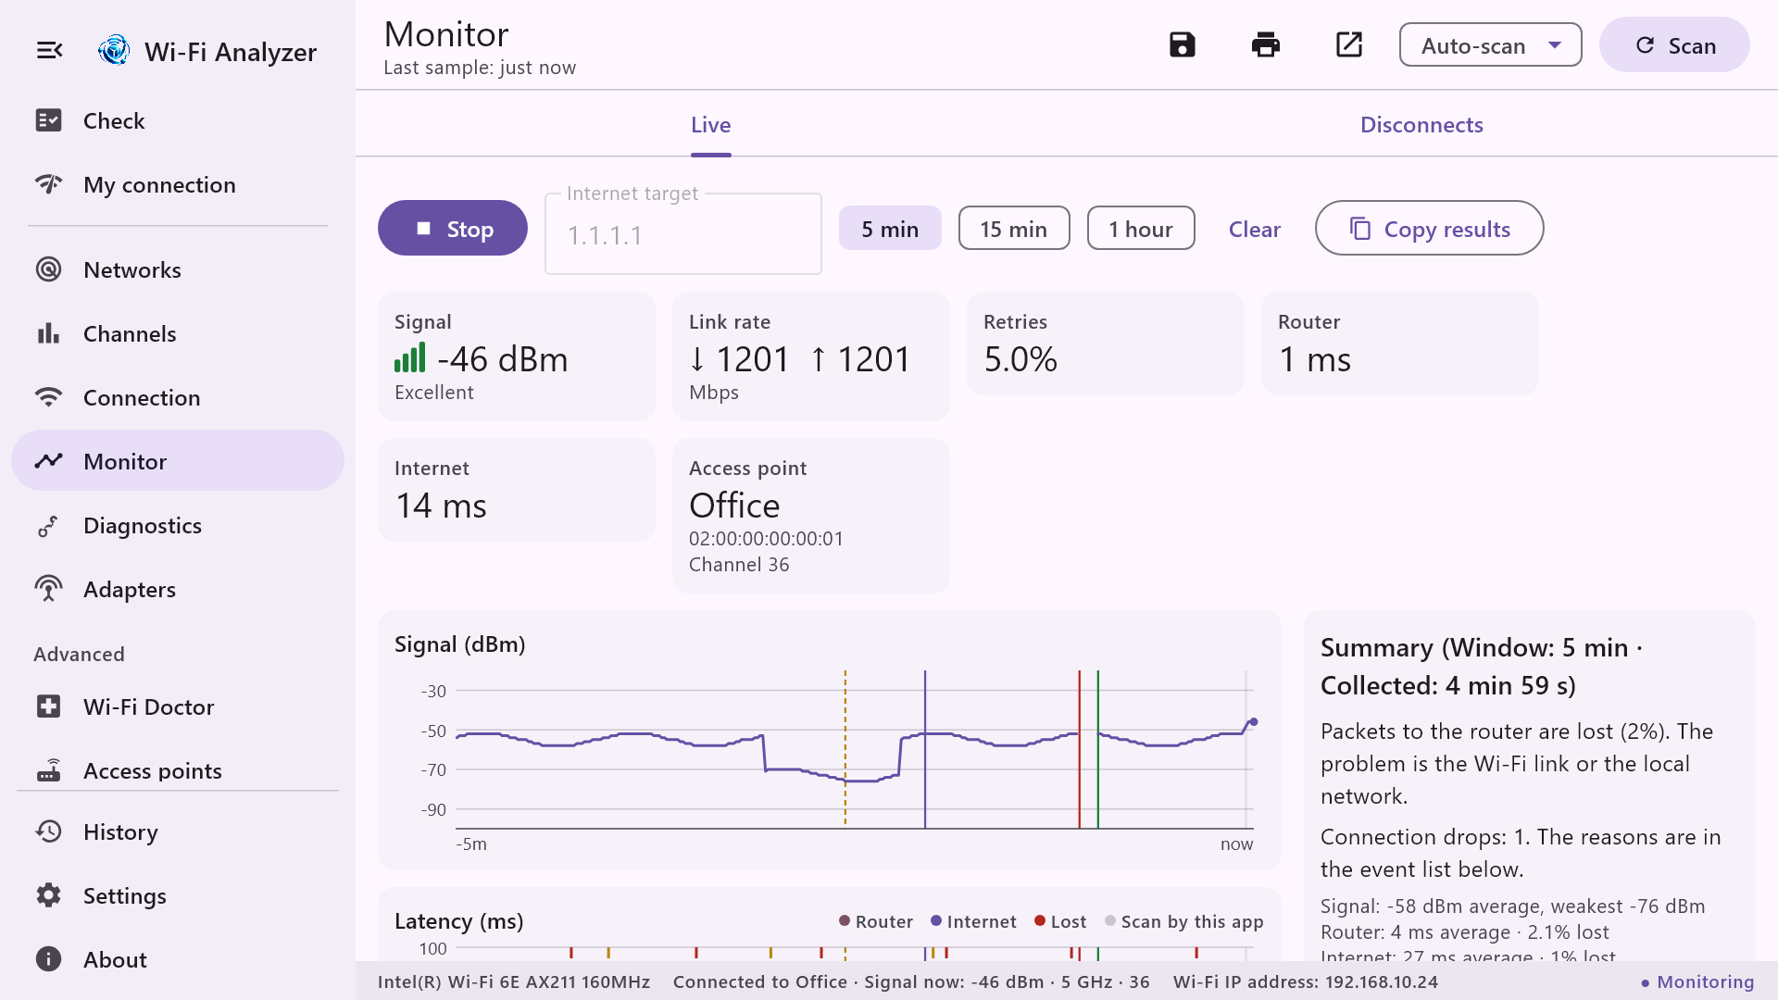The image size is (1778, 1000).
Task: Expand the Auto-scan dropdown
Action: (1491, 44)
